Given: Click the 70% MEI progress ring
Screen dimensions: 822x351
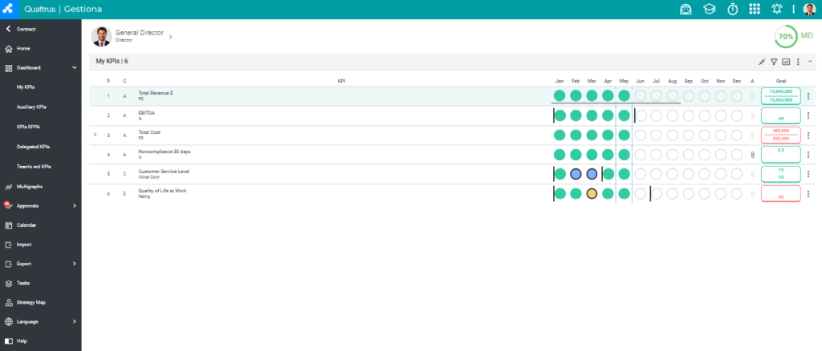Looking at the screenshot, I should point(785,37).
